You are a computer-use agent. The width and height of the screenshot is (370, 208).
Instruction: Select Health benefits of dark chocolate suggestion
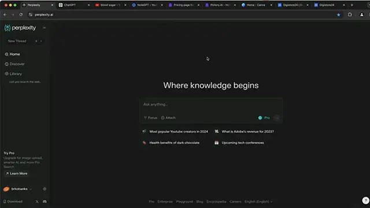[171, 143]
